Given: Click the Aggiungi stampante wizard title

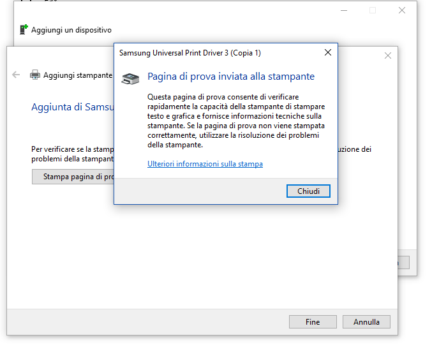Looking at the screenshot, I should [77, 75].
